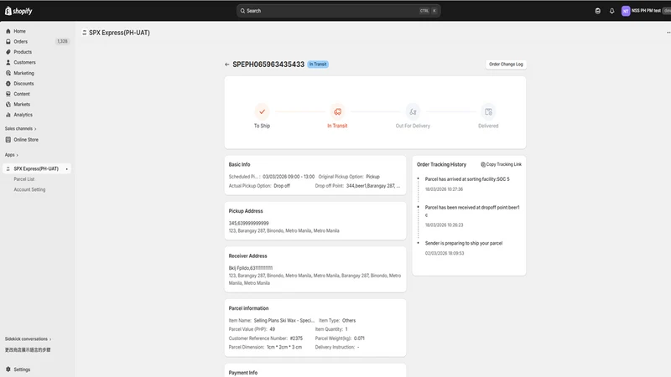Click the Analytics bar chart icon

click(8, 115)
